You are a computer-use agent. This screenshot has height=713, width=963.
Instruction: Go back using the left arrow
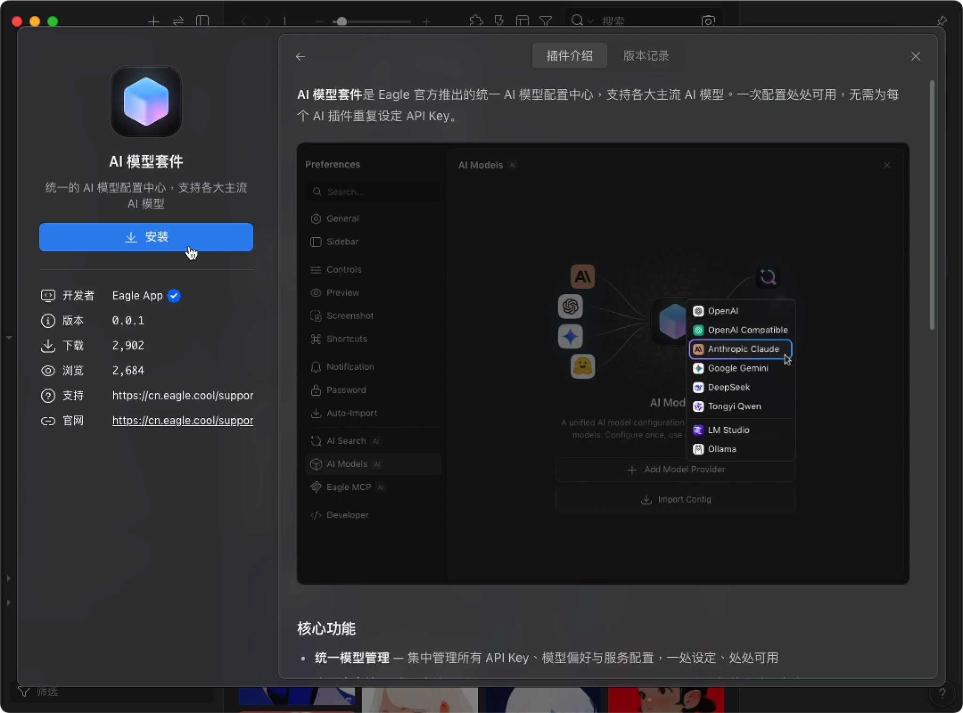(300, 56)
